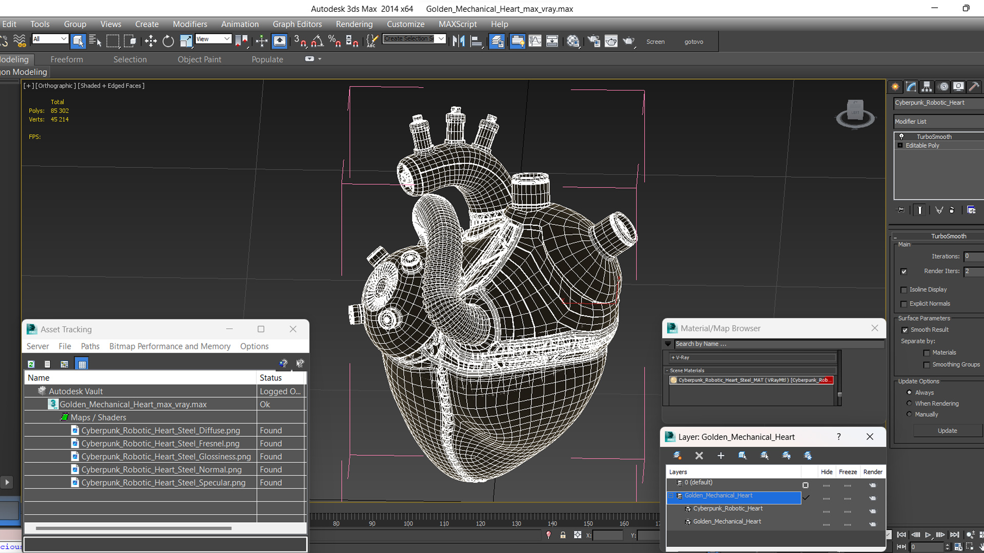
Task: Click the Mirror tool icon
Action: tap(459, 41)
